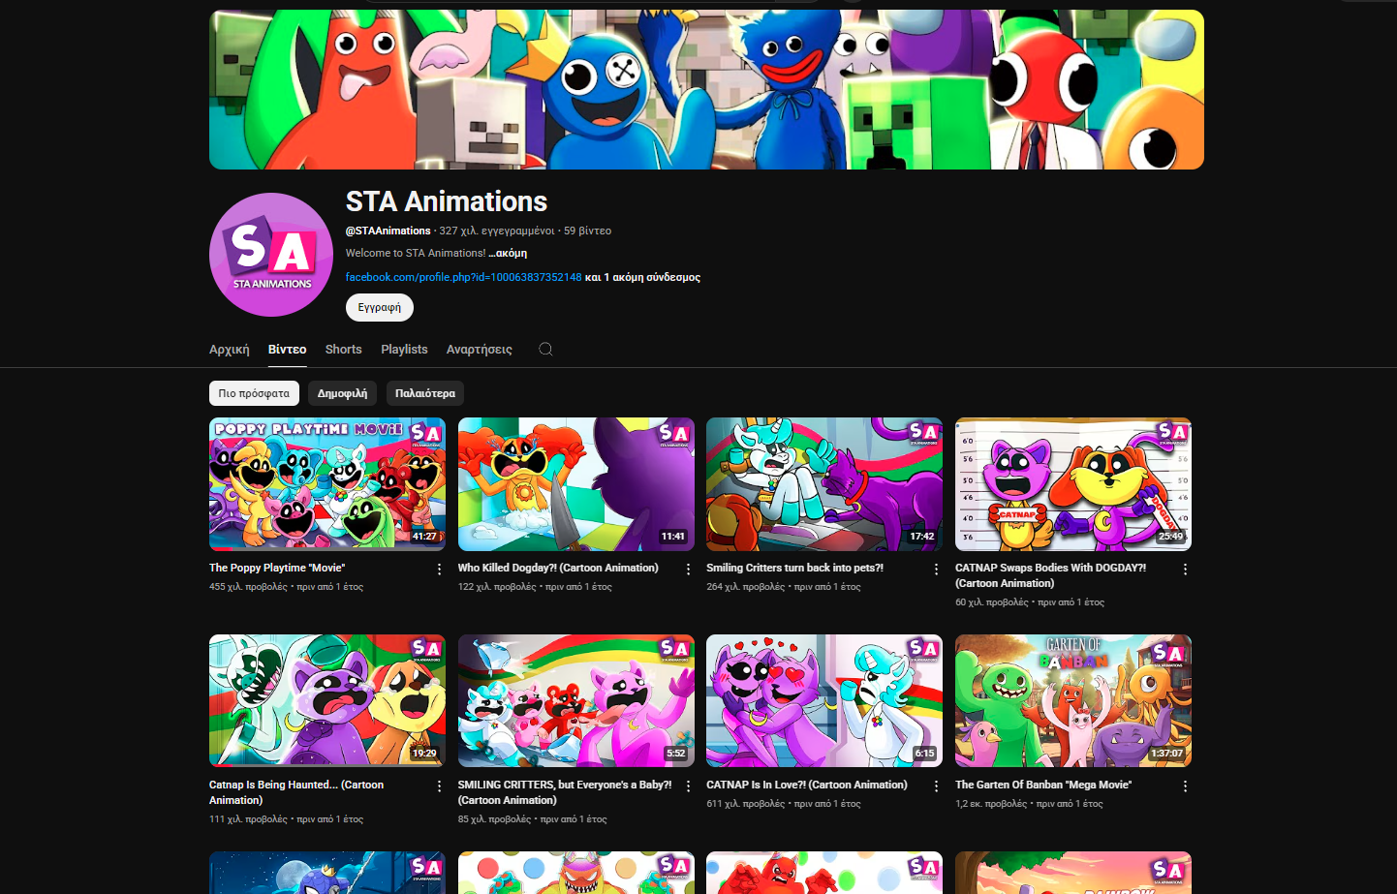Play the Who Killed Dogday thumbnail (11:41)
Viewport: 1397px width, 894px height.
tap(576, 484)
